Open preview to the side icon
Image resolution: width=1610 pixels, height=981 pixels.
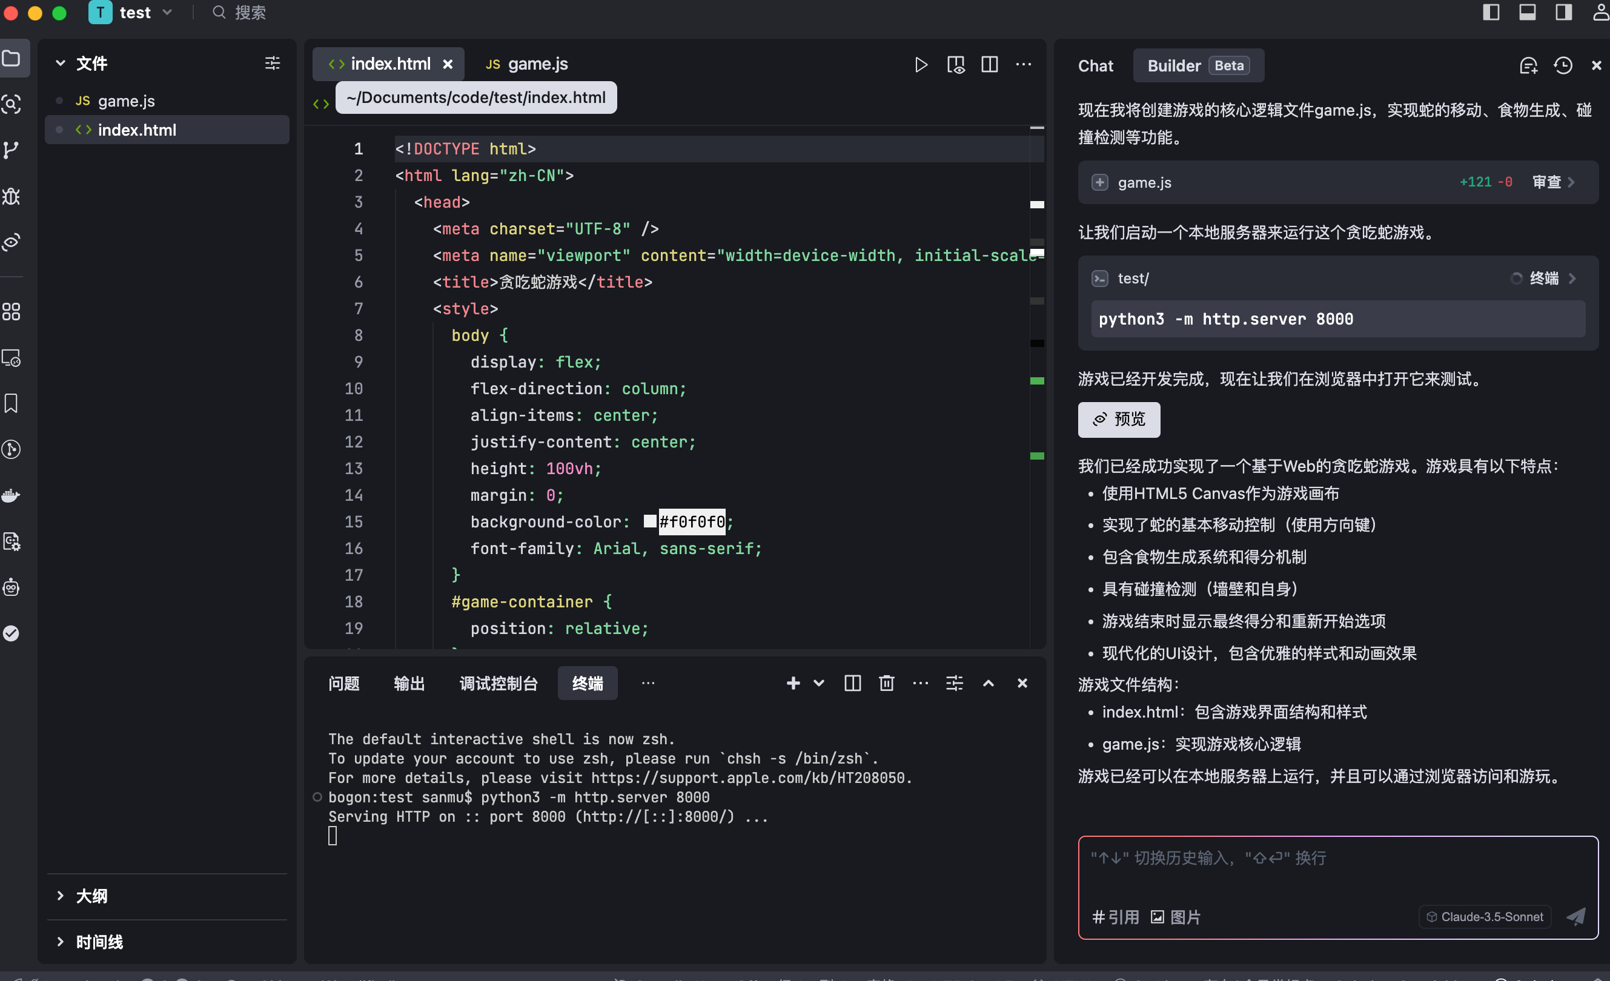955,64
